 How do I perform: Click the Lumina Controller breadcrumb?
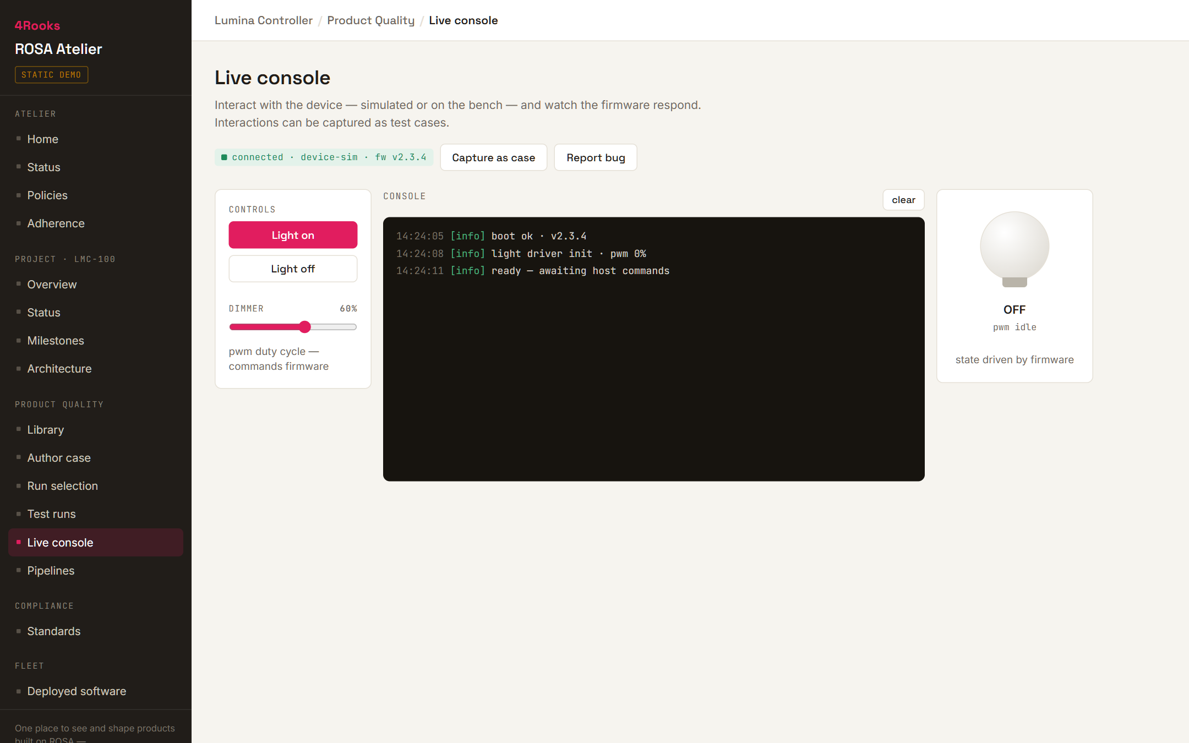pyautogui.click(x=264, y=20)
